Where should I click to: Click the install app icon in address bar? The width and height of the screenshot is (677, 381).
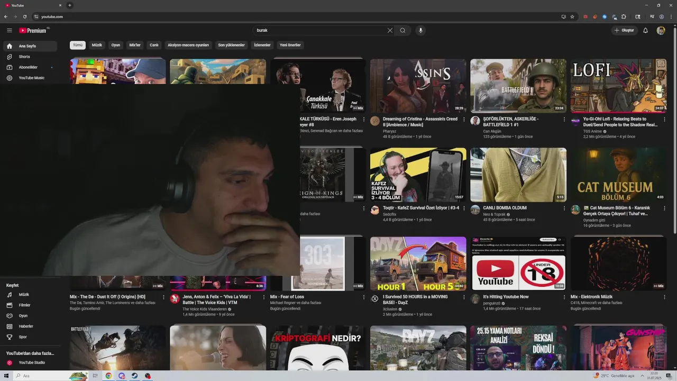pos(563,16)
